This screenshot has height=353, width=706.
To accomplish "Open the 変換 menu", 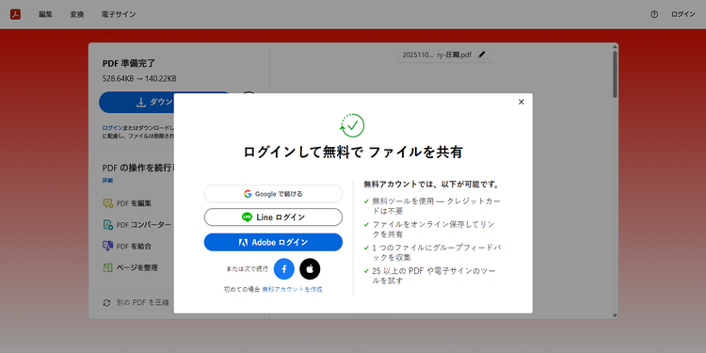I will click(77, 14).
